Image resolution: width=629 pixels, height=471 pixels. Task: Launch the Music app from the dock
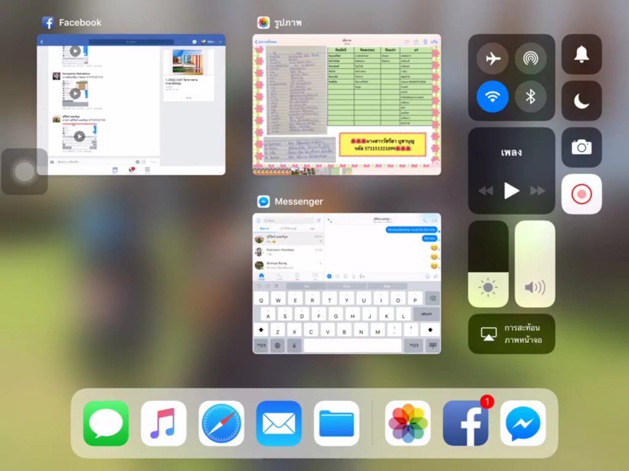[x=163, y=423]
